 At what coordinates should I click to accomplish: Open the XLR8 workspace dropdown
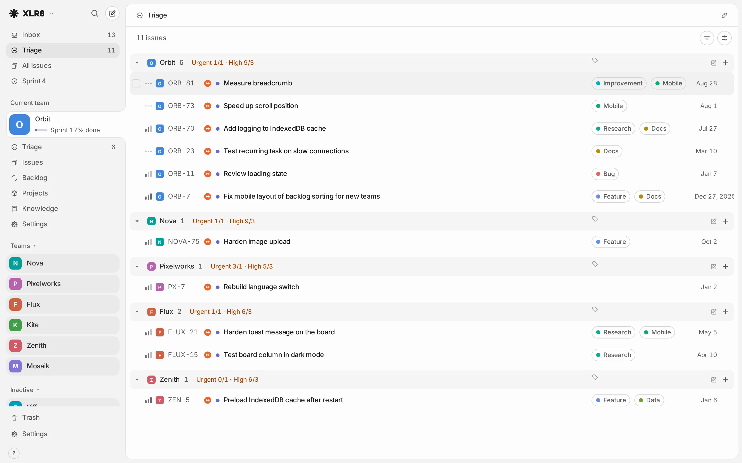tap(31, 13)
